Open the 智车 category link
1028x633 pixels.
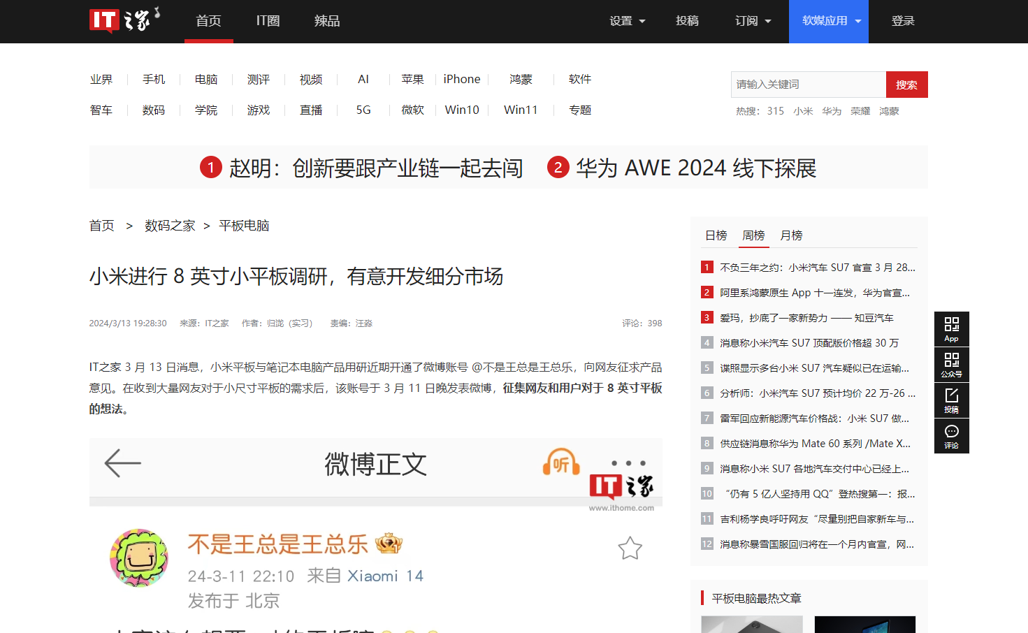pos(101,110)
